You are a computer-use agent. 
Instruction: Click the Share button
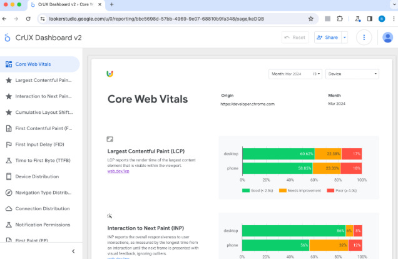click(328, 38)
